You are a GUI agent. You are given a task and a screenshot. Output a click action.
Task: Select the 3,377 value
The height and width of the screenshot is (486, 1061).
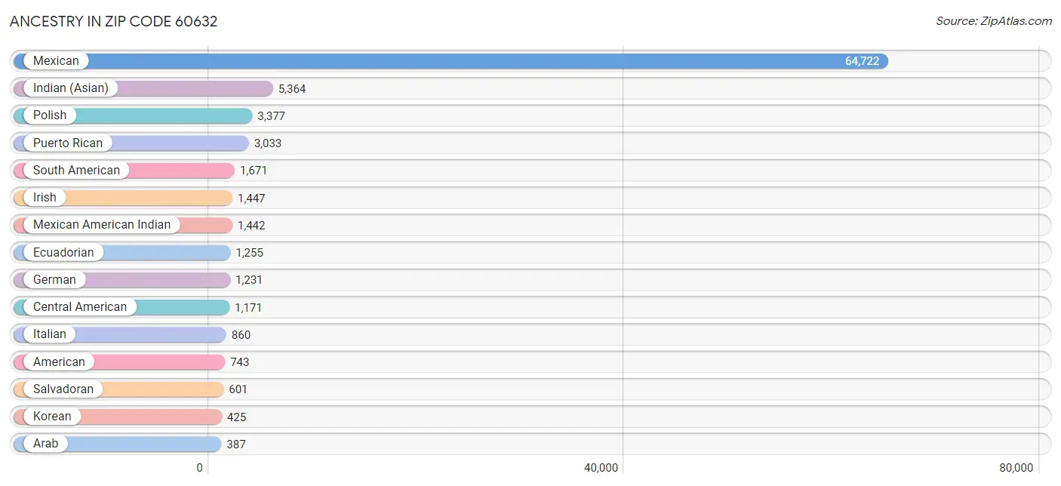(x=271, y=116)
